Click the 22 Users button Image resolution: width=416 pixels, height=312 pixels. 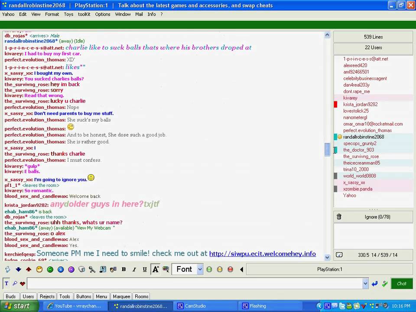tap(373, 48)
